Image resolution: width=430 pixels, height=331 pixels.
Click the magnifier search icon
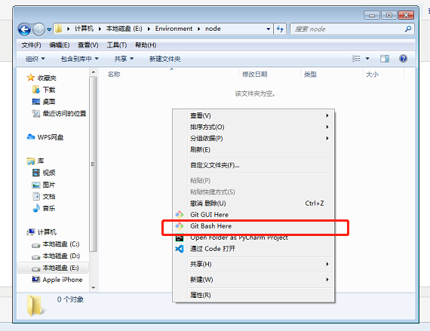pos(408,29)
